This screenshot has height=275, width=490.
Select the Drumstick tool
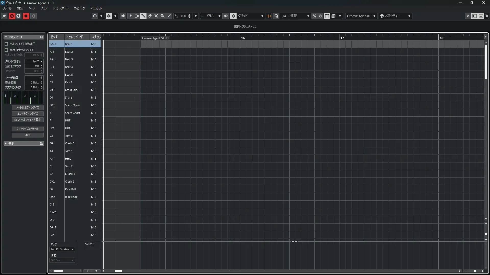tap(143, 16)
